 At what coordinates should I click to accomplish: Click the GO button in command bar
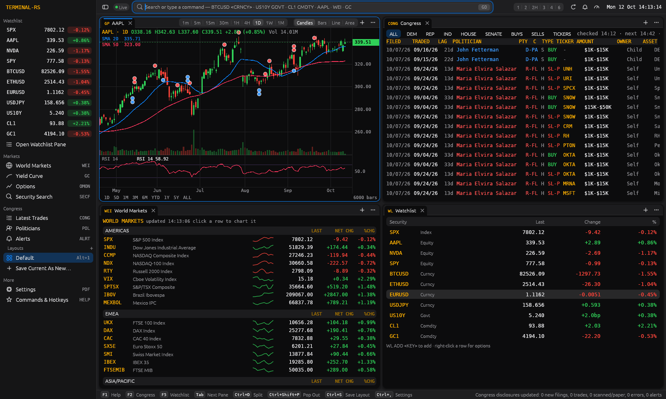(x=484, y=7)
